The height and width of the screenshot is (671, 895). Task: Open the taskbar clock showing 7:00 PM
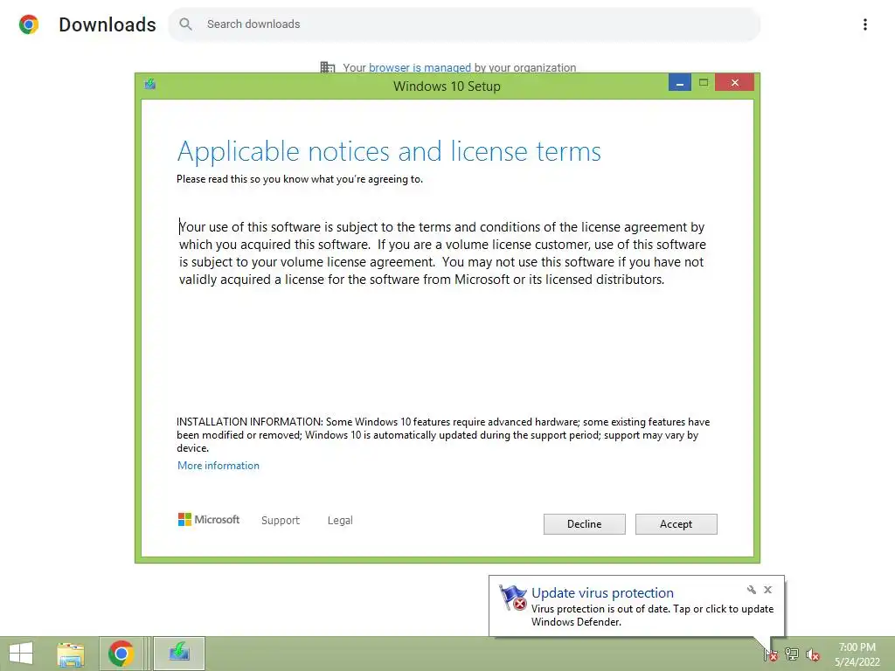[x=857, y=654]
